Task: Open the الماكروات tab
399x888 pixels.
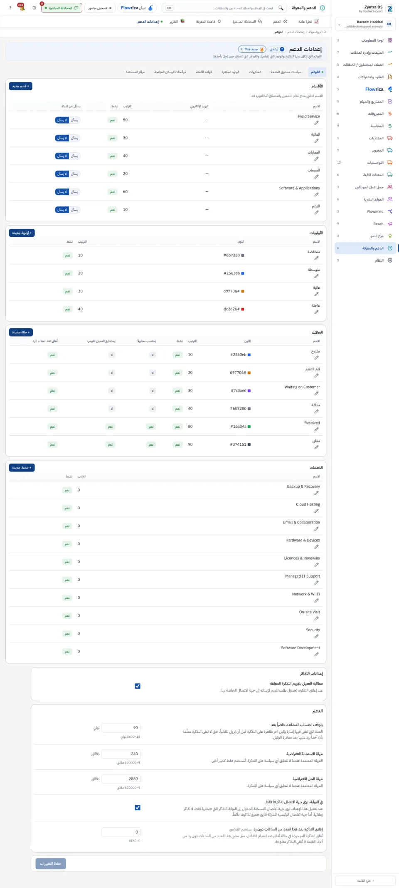Action: [x=255, y=72]
